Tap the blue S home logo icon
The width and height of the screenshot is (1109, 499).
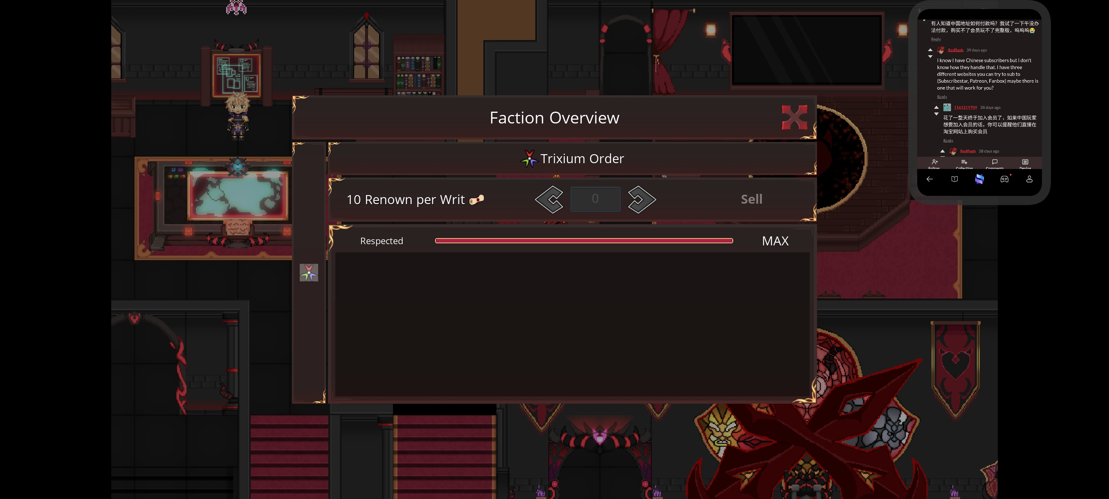(979, 179)
